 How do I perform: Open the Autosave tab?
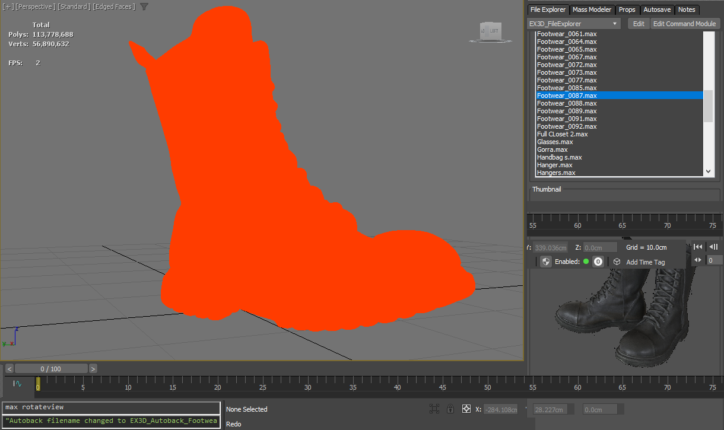(657, 9)
